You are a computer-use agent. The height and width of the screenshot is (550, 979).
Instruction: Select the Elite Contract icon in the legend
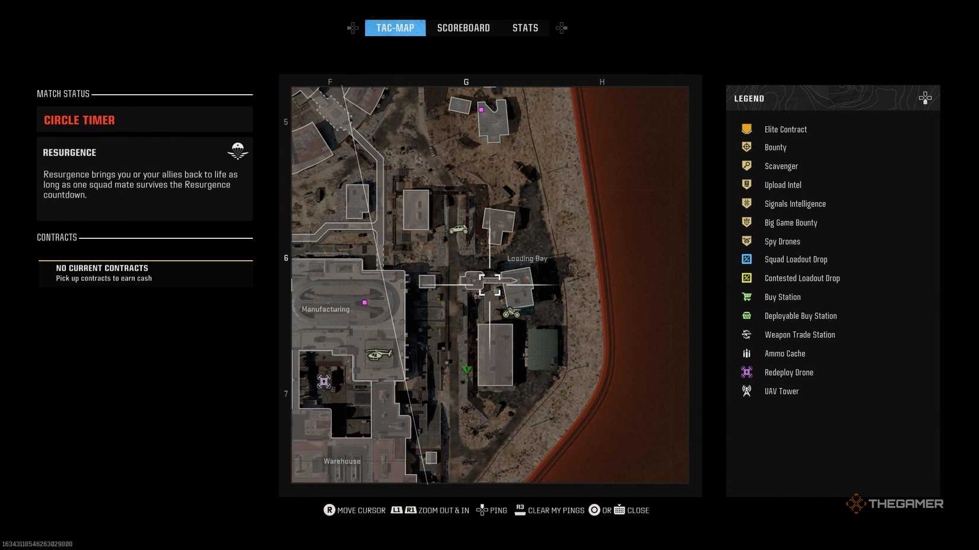coord(746,129)
